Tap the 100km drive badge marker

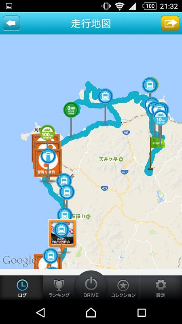[47, 132]
